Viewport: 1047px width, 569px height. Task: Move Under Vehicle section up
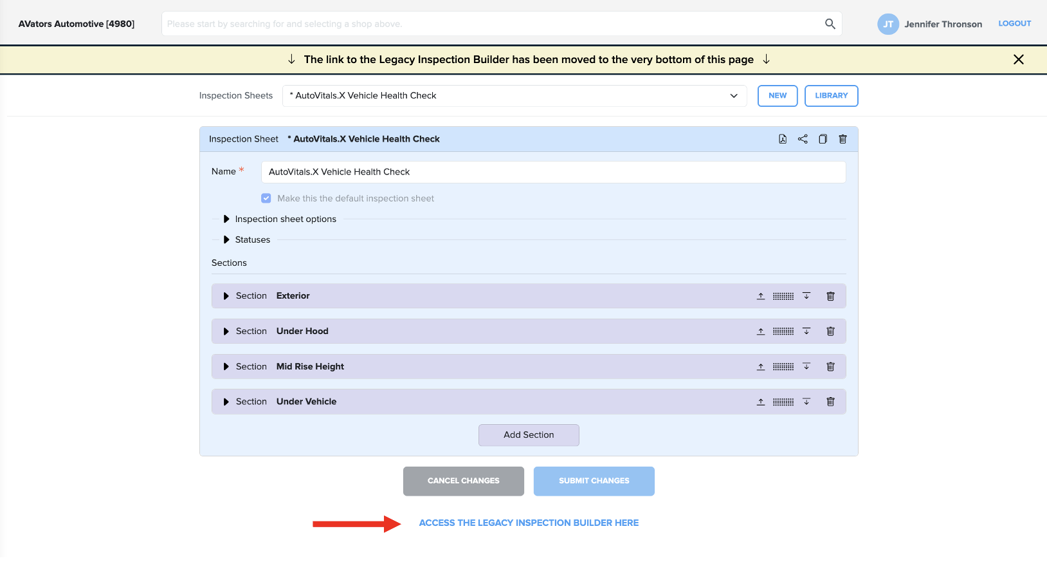(761, 402)
